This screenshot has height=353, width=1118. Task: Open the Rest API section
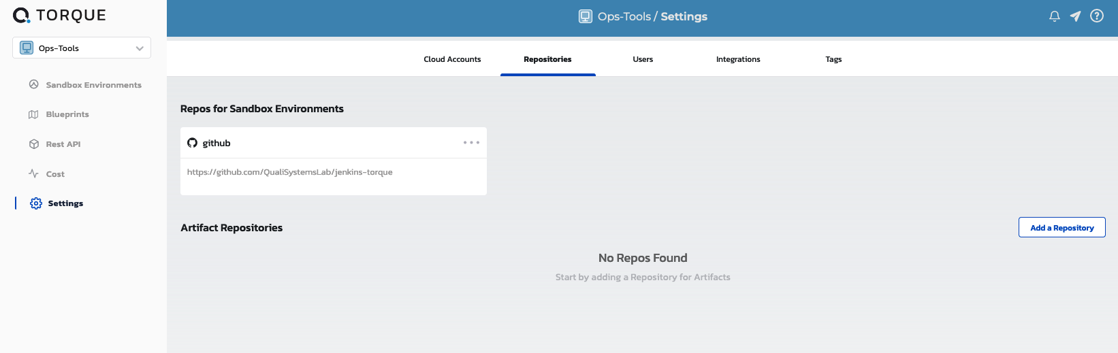[63, 144]
